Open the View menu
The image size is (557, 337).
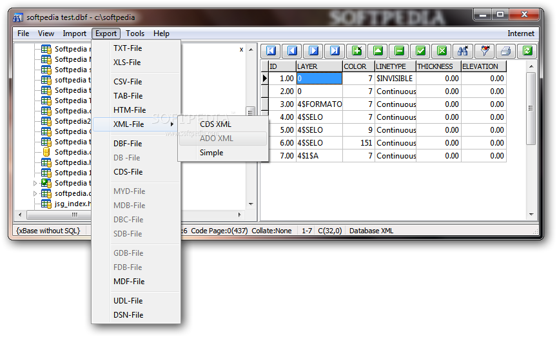pos(46,34)
